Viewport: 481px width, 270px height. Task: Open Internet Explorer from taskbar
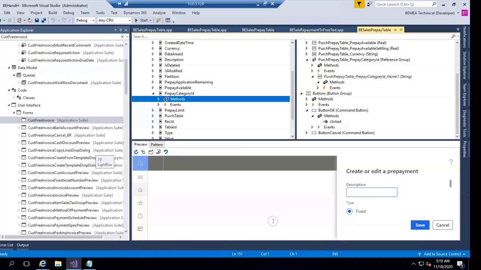tap(42, 264)
